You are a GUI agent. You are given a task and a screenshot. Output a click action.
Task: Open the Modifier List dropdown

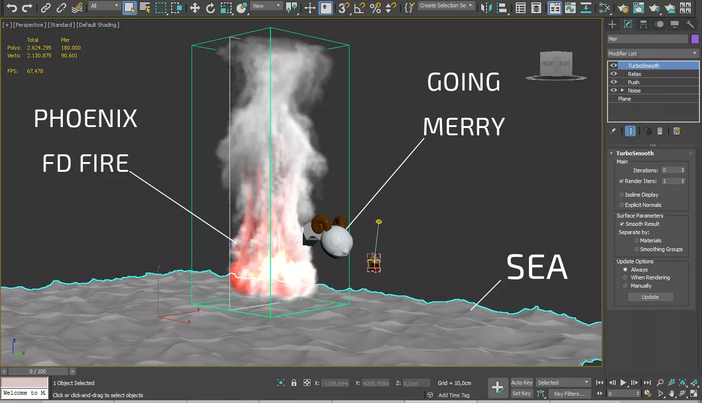pos(653,54)
